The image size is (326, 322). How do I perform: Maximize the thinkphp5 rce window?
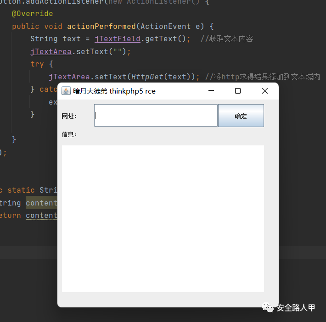point(238,91)
